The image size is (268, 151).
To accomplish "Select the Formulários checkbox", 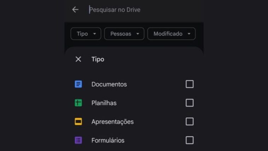I will tap(190, 140).
